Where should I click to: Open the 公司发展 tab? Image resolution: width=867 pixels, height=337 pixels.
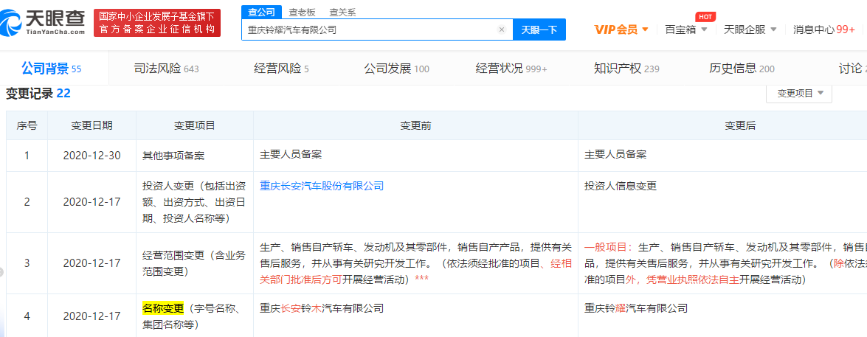pos(396,69)
